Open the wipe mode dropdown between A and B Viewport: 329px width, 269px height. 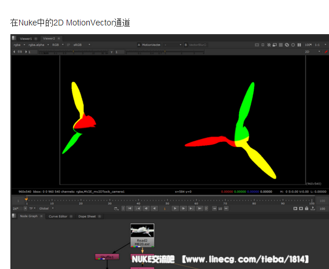coord(173,45)
